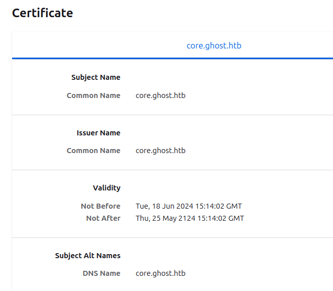Click the Subject Name common name value

tap(161, 95)
